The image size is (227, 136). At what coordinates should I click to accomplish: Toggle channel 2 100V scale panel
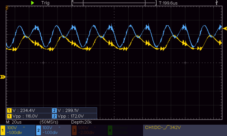coord(53,130)
